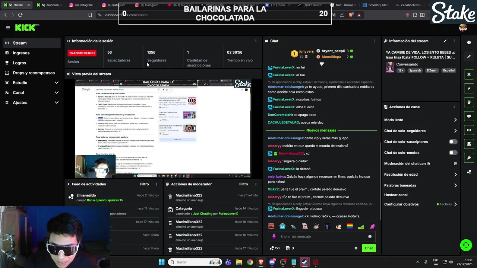Open the Chat panel three-dot menu
477x268 pixels.
pos(375,41)
